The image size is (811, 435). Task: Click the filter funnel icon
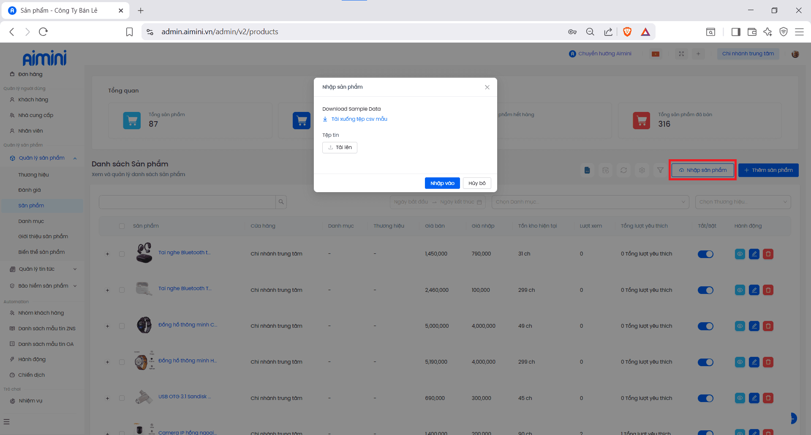[660, 170]
